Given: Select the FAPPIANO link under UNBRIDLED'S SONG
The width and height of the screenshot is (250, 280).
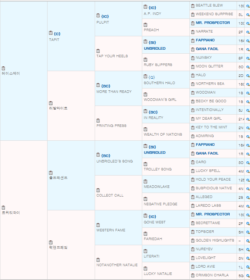Looking at the screenshot, I should point(205,144).
